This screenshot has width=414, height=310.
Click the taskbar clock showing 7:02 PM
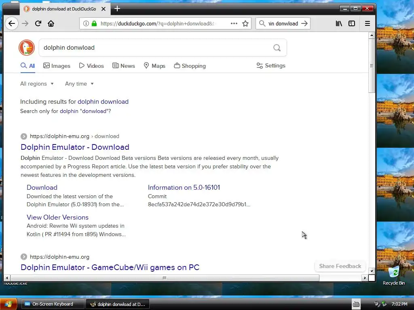399,304
